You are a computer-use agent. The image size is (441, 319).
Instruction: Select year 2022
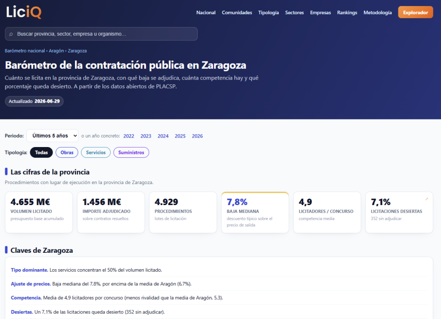(128, 136)
